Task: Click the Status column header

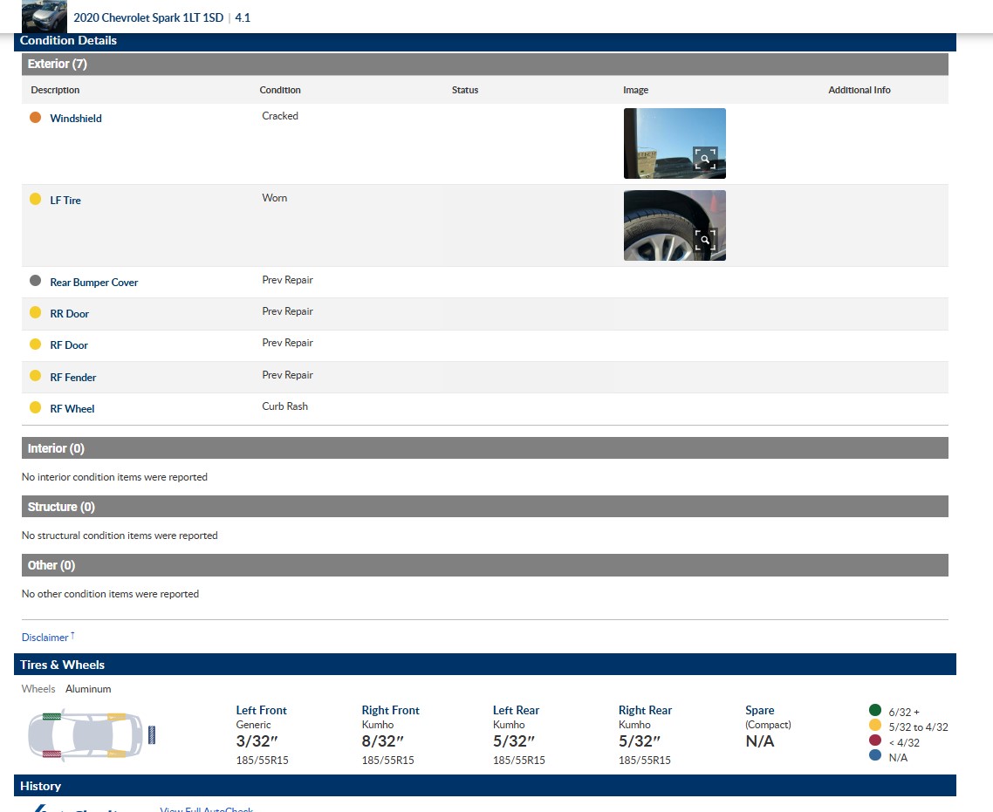Action: pos(465,90)
